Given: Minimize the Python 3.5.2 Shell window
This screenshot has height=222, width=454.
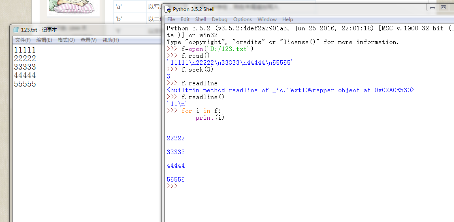Looking at the screenshot, I should (432, 7).
